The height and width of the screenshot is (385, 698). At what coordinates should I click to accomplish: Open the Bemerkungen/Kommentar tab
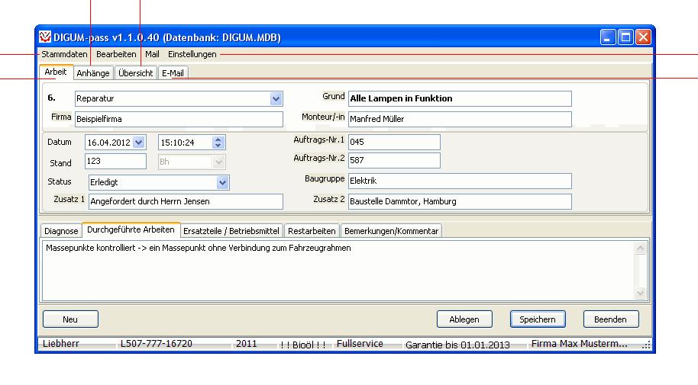391,231
